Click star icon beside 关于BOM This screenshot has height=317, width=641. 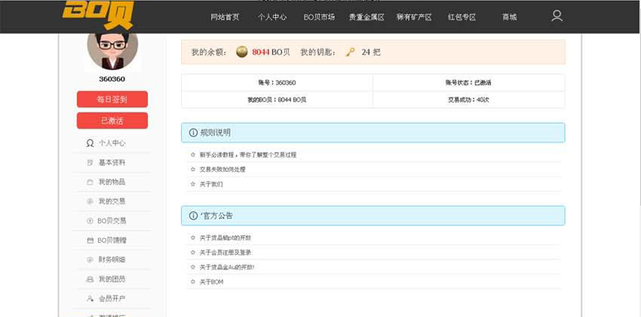pyautogui.click(x=193, y=282)
